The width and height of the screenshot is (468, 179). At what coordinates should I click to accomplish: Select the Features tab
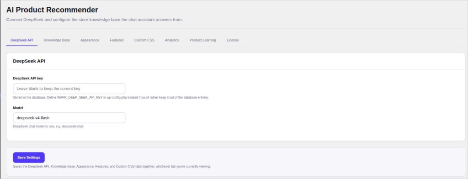[x=117, y=40]
